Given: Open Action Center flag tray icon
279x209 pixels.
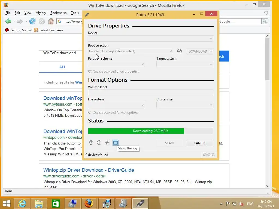Looking at the screenshot, I should pyautogui.click(x=228, y=204).
